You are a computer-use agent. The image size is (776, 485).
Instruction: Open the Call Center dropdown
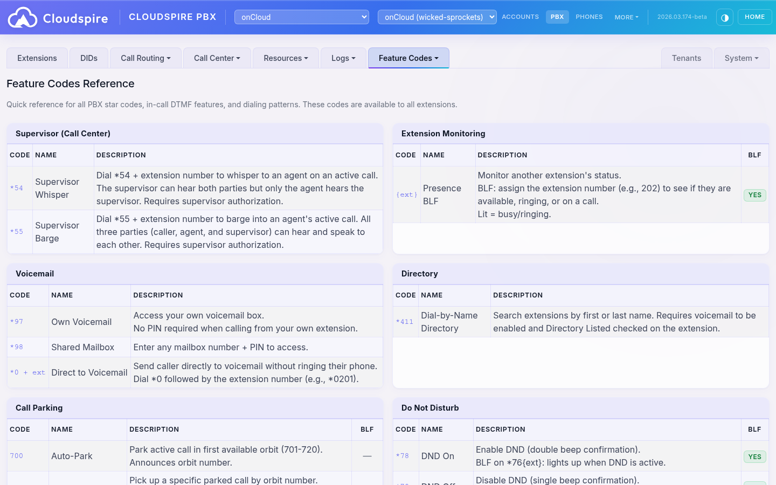[x=217, y=58]
